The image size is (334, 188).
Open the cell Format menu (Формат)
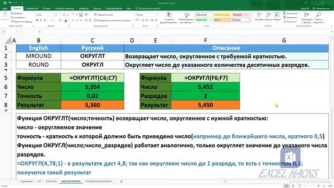[277, 17]
